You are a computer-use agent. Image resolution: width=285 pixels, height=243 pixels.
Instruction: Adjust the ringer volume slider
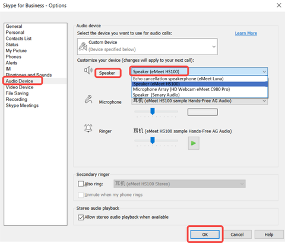(153, 140)
